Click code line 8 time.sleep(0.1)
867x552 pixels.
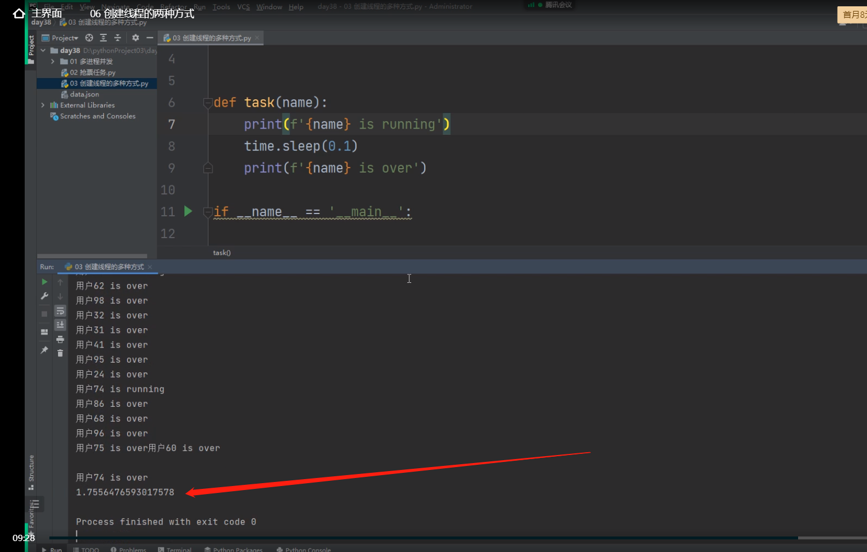pos(301,146)
